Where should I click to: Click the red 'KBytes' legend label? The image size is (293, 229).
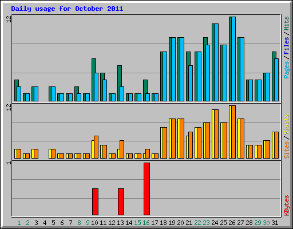[287, 206]
